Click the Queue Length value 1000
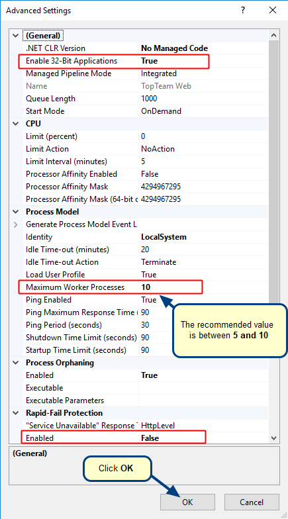The height and width of the screenshot is (519, 288). click(149, 98)
